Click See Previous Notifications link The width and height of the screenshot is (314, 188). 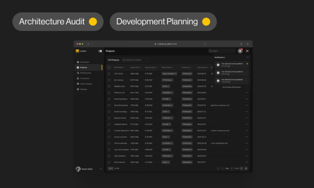point(232,87)
